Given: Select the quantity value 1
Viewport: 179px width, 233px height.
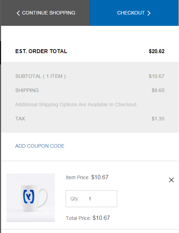Looking at the screenshot, I should click(90, 199).
